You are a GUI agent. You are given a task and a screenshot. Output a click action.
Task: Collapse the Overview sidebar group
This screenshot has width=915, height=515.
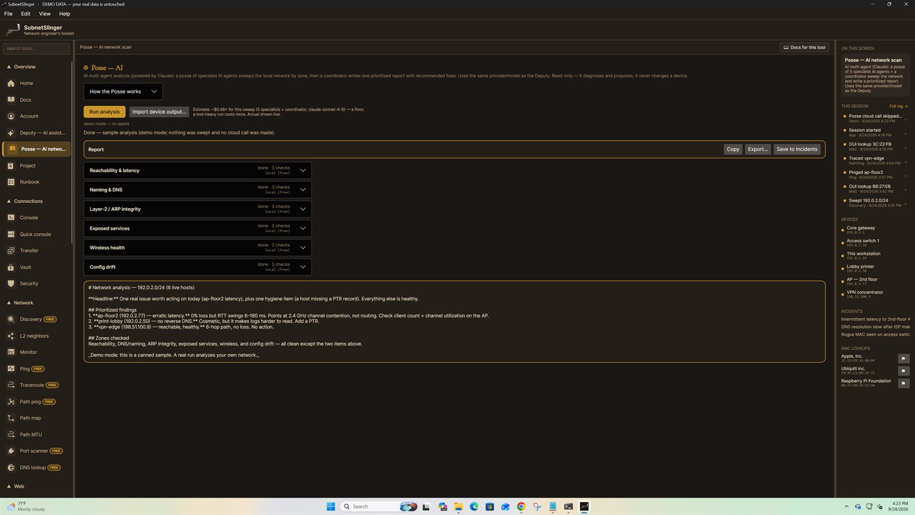[x=21, y=67]
